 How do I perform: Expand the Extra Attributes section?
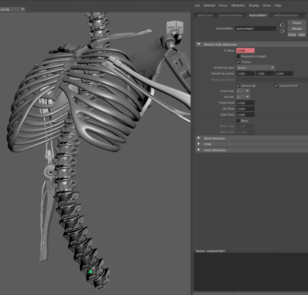(x=199, y=150)
